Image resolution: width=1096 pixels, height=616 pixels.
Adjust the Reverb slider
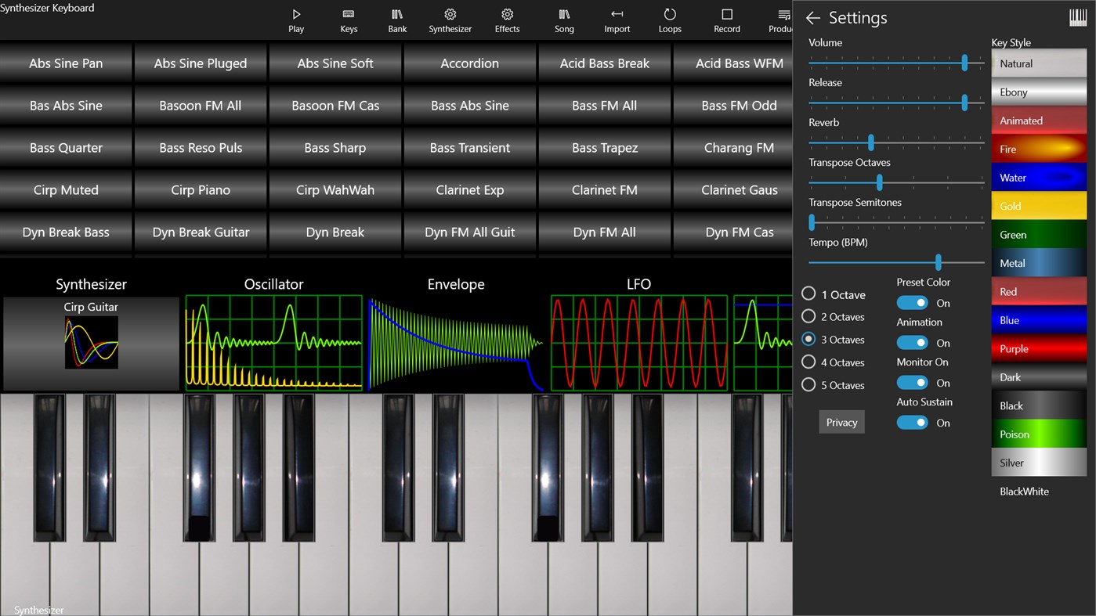coord(870,142)
